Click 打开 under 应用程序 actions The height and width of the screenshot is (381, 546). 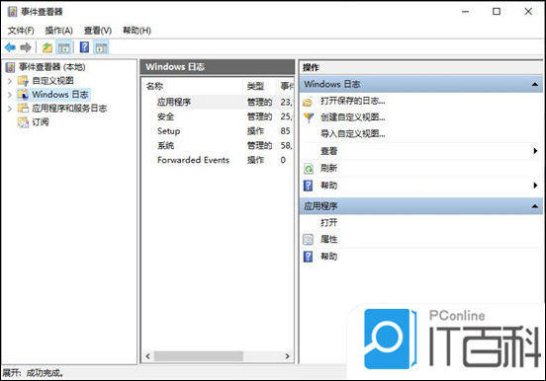[x=328, y=222]
